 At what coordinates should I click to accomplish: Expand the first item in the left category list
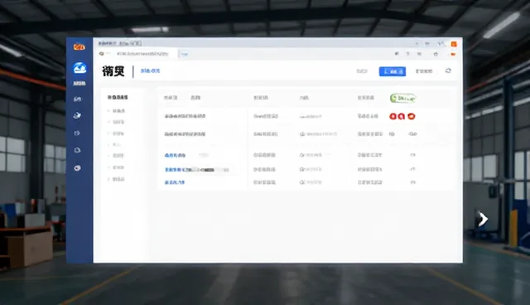117,111
